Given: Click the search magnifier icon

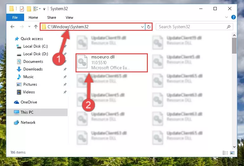Looking at the screenshot, I should click(x=228, y=27).
